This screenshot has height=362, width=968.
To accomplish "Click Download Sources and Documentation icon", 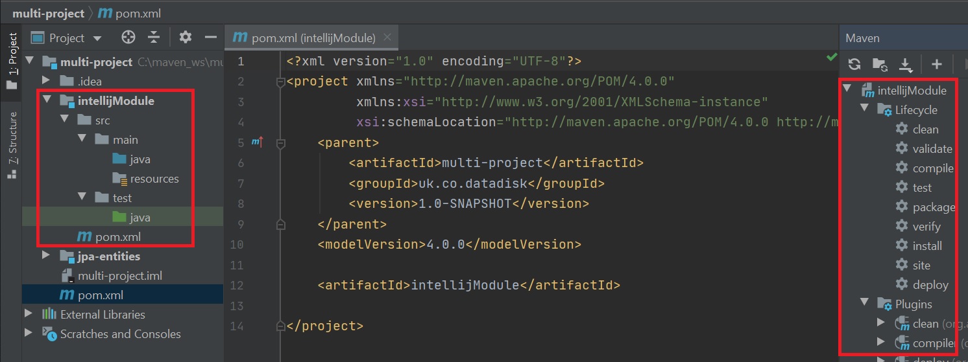I will (906, 63).
